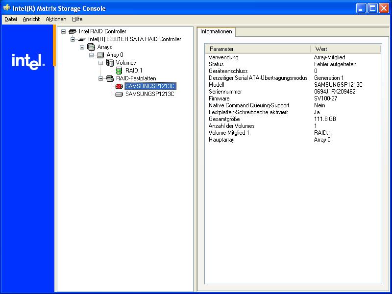392x294 pixels.
Task: Collapse the RAID-Festplatten node
Action: [x=101, y=78]
